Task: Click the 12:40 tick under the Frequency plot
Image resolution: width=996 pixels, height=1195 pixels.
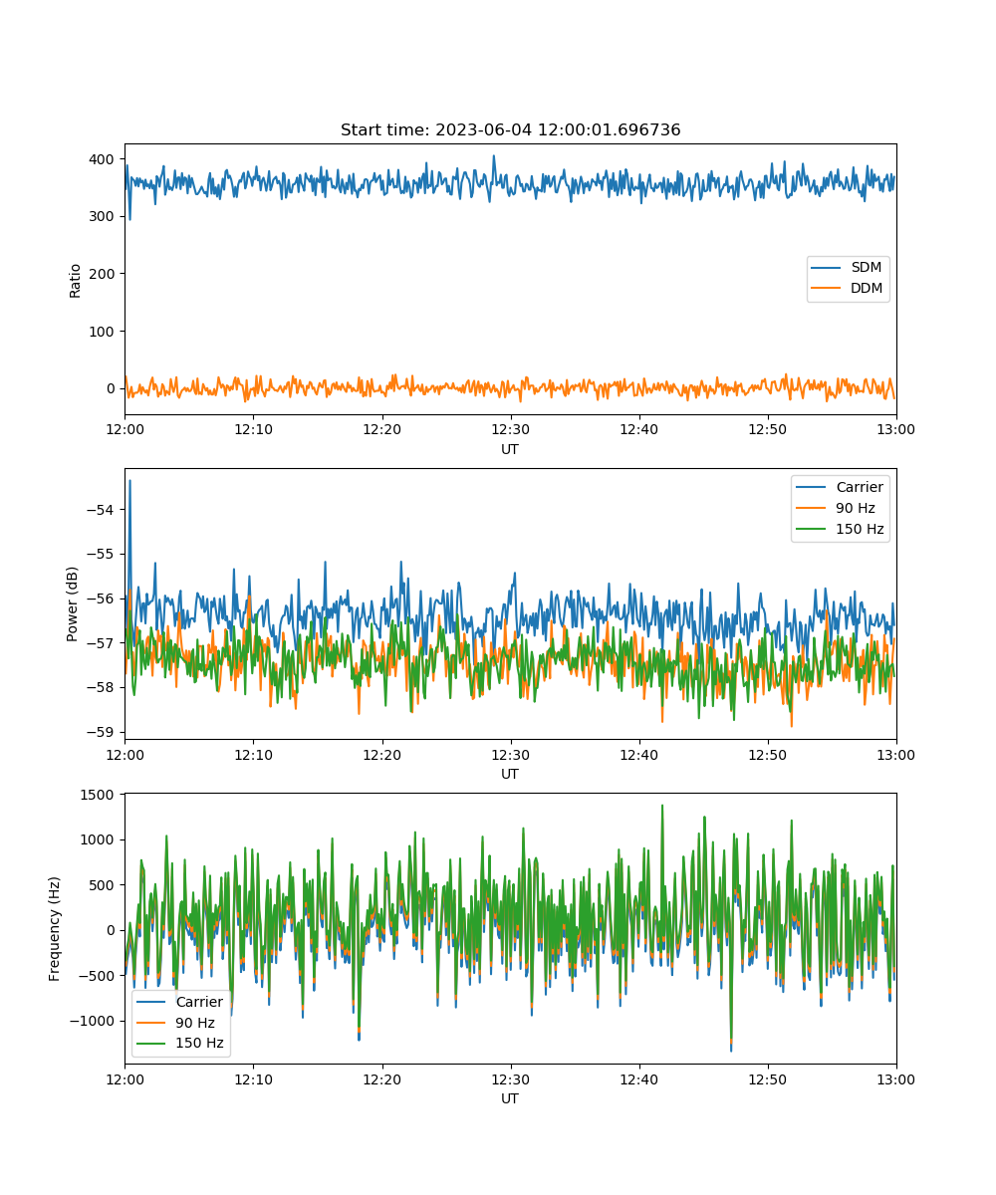Action: (638, 1078)
